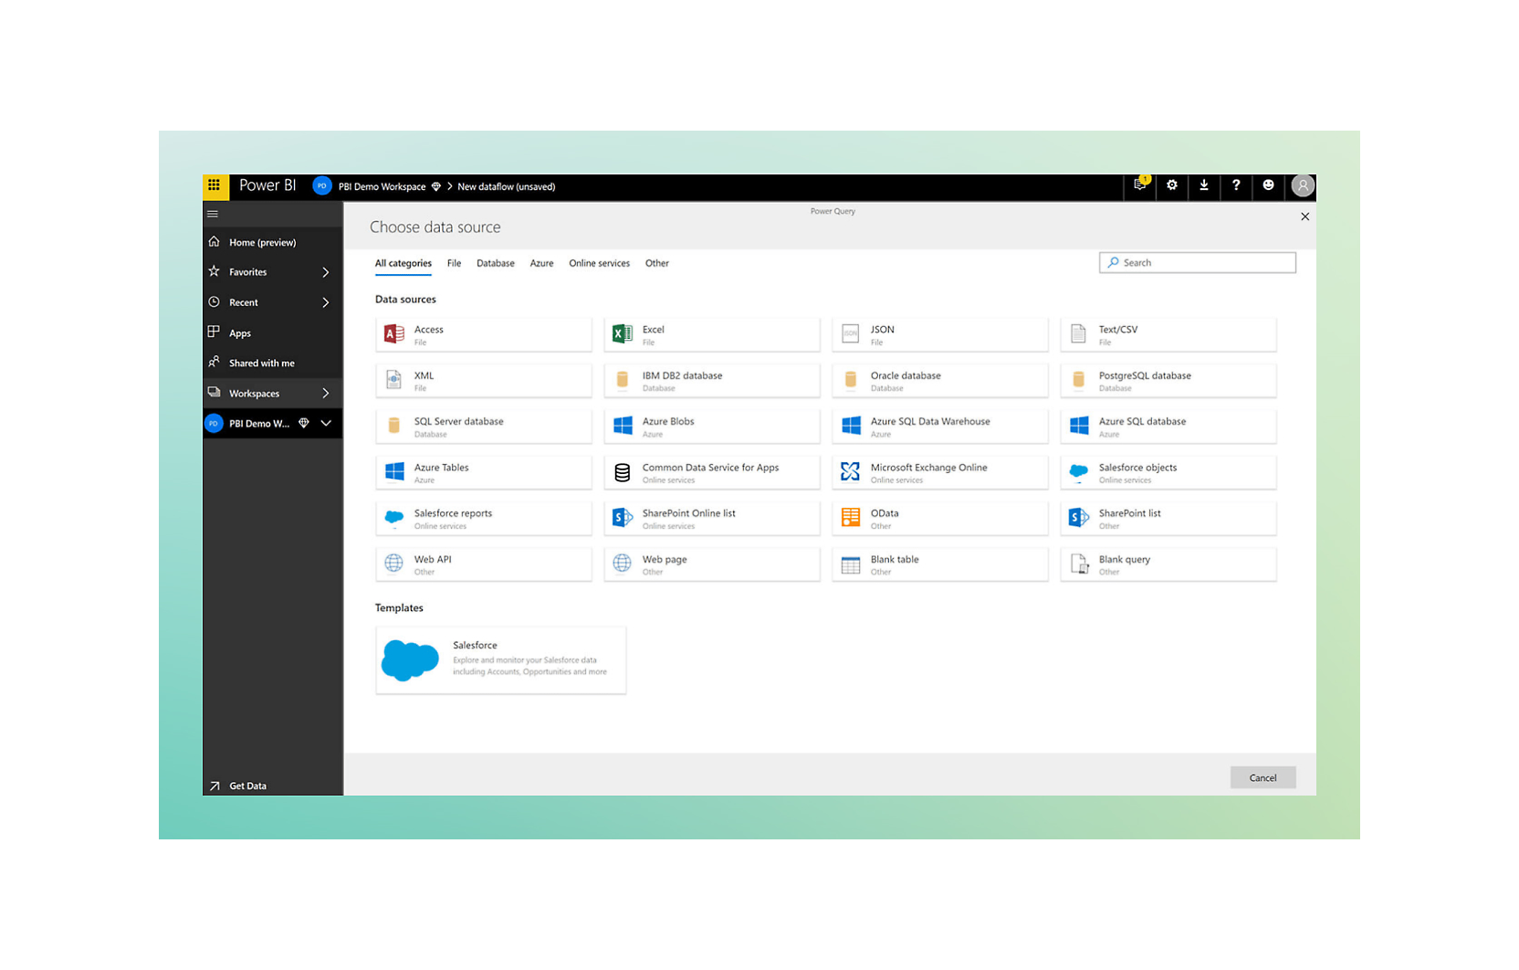Switch to the Database tab
Viewport: 1519px width, 970px height.
pyautogui.click(x=496, y=263)
